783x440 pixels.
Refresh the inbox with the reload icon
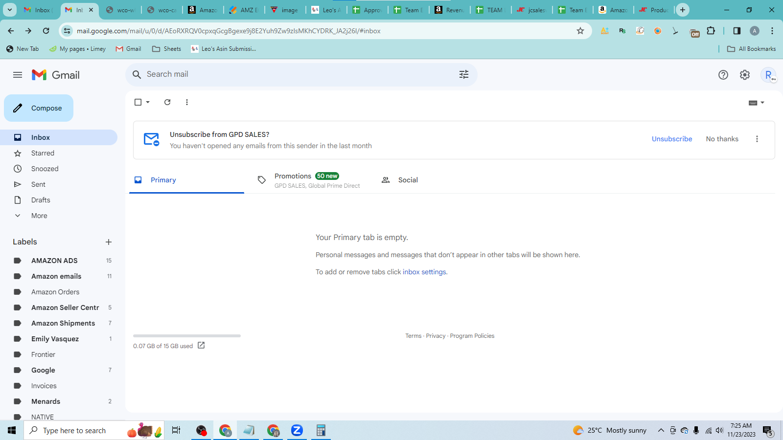(167, 102)
